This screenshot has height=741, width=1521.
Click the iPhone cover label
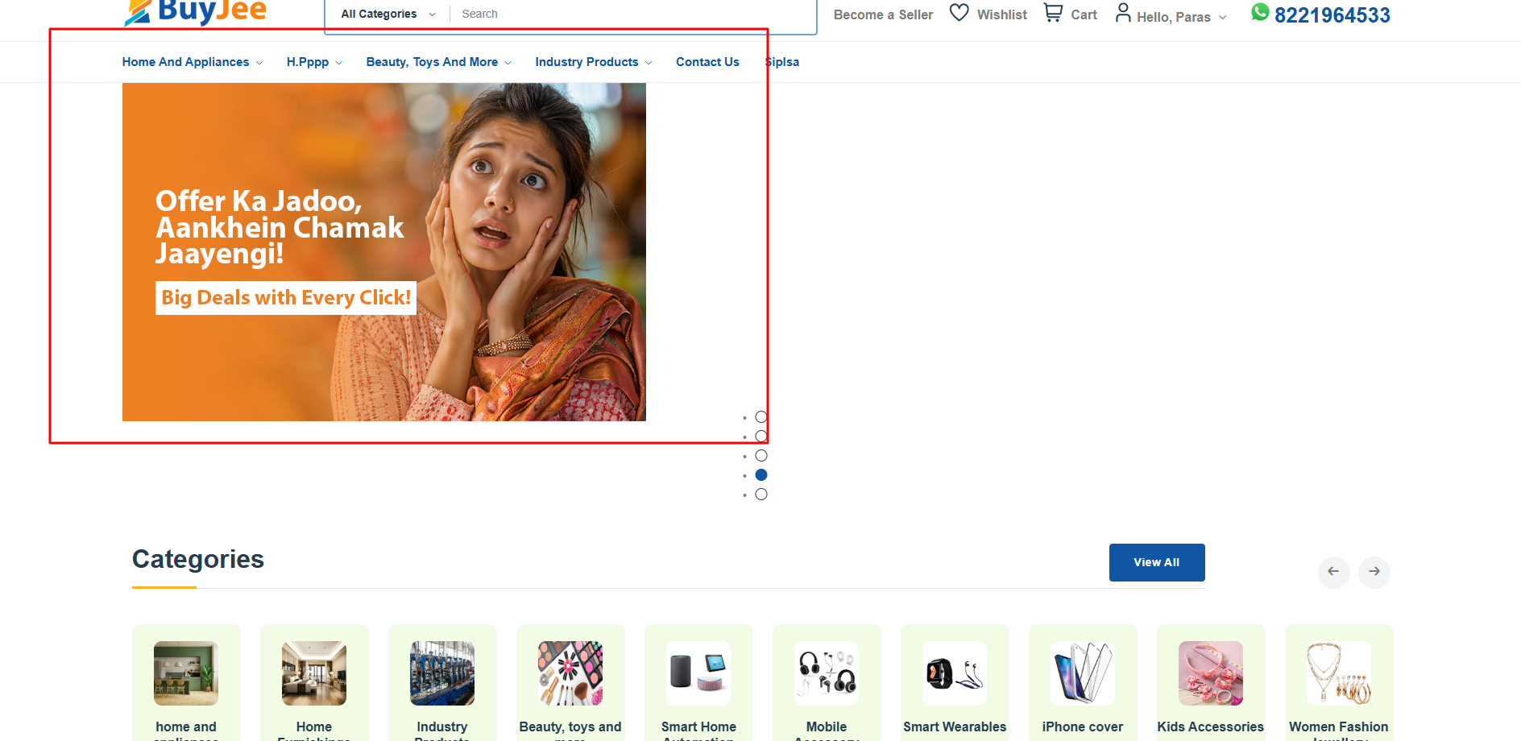tap(1083, 727)
